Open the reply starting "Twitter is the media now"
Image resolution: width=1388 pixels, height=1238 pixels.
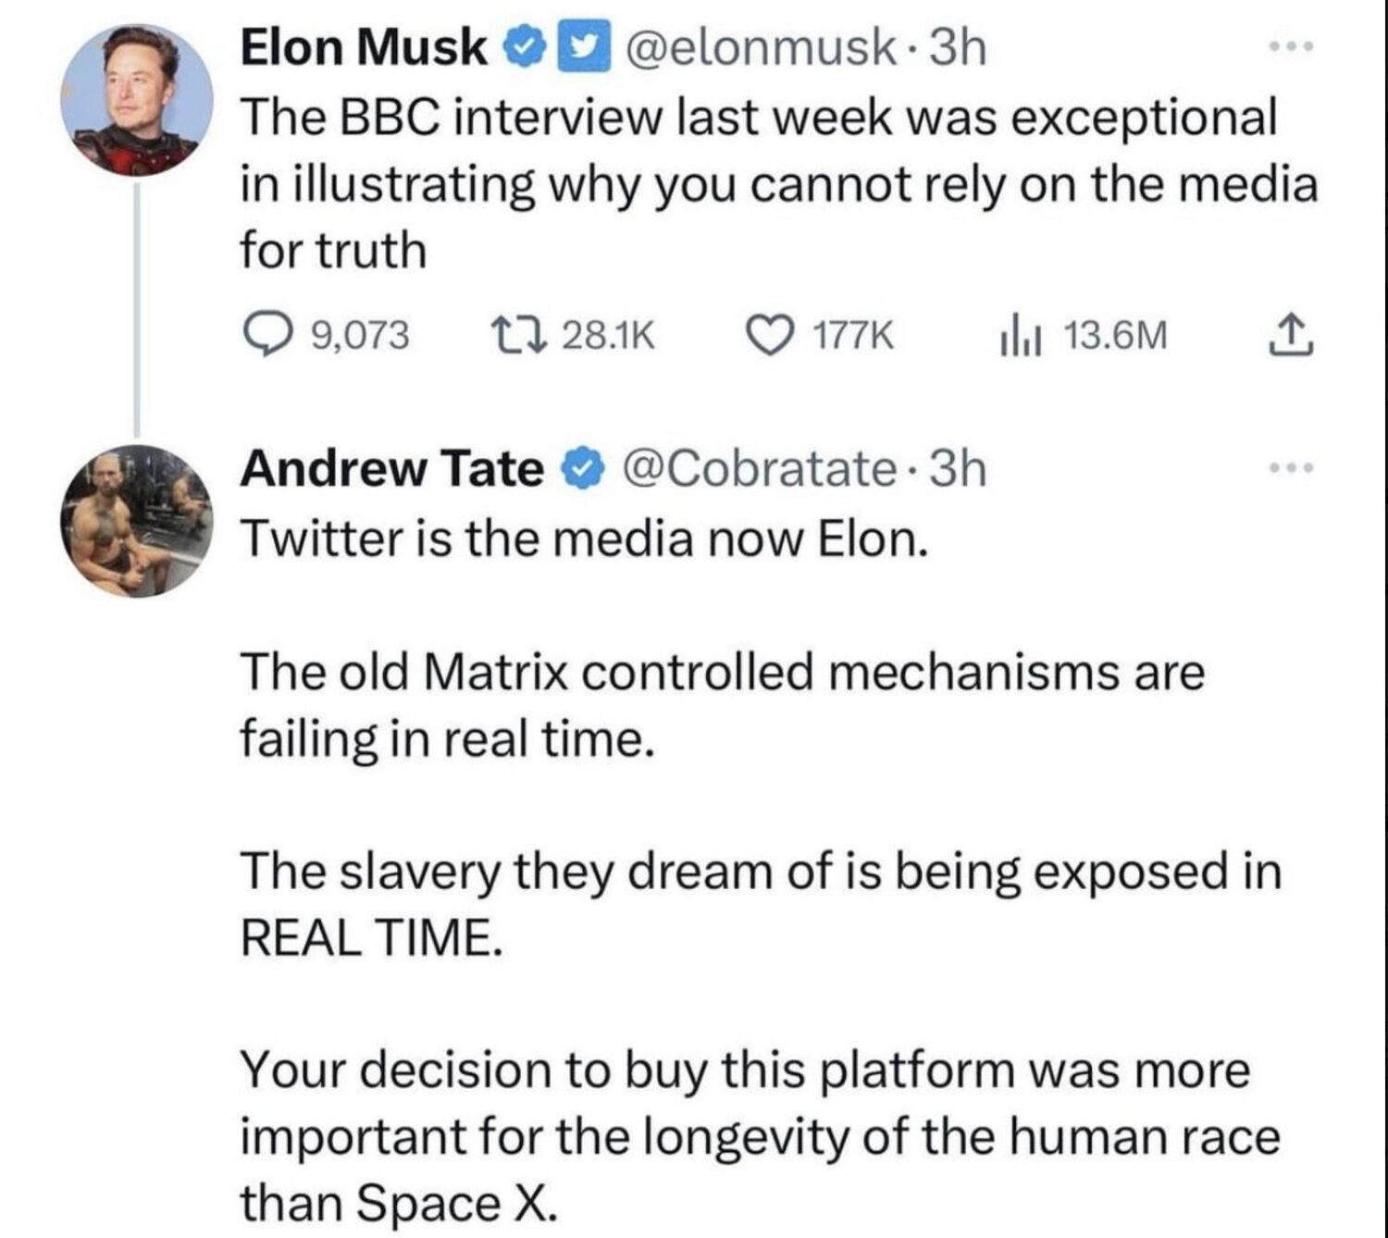click(583, 539)
